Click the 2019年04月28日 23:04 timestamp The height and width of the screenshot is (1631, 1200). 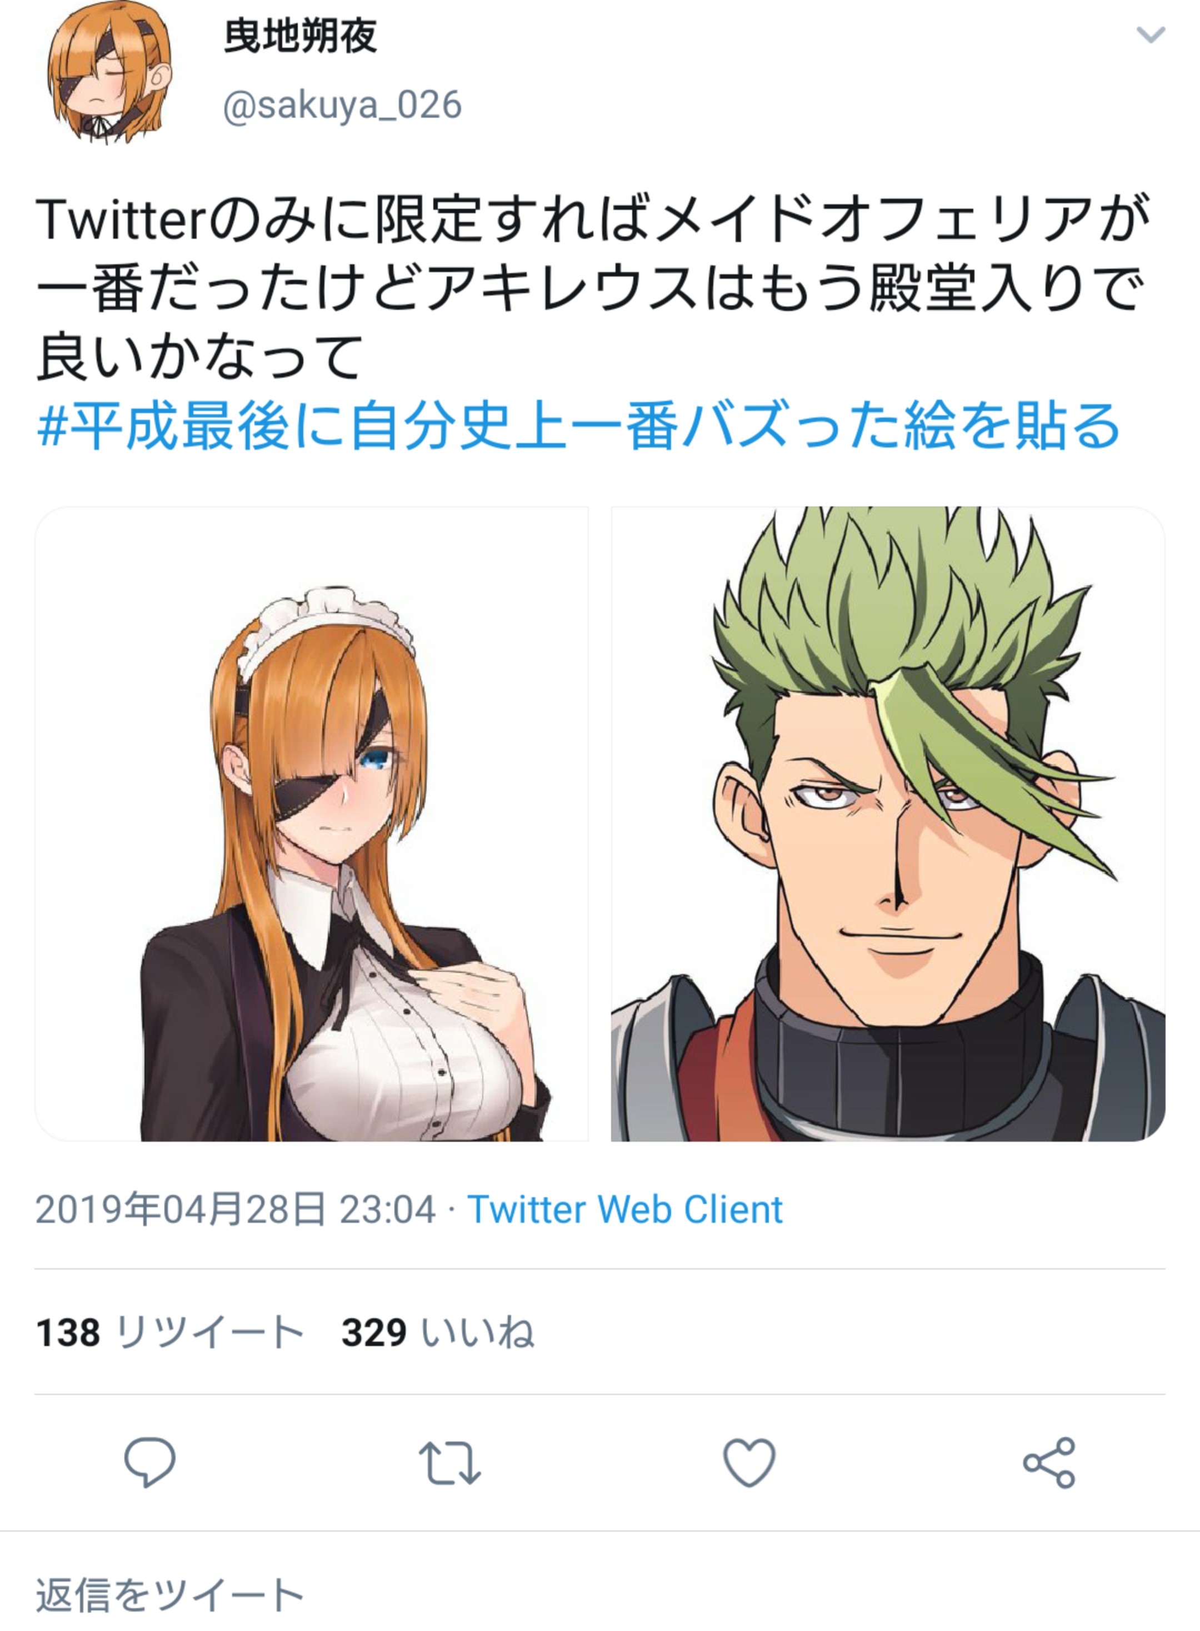(x=236, y=1210)
